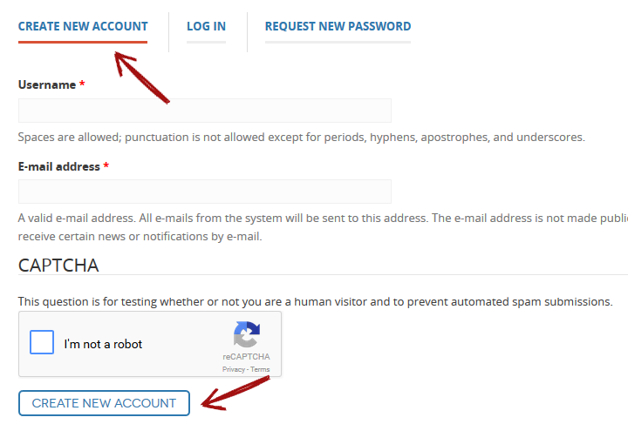
Task: Open the Request New Password tab
Action: (x=338, y=26)
